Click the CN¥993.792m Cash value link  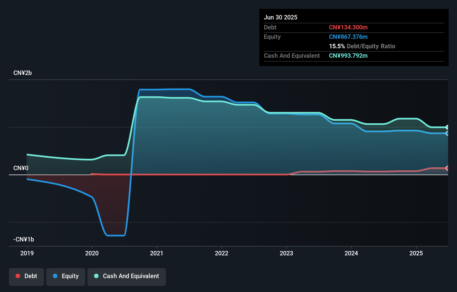point(348,56)
